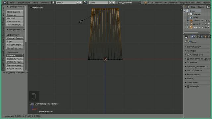Click the Вращение button
This screenshot has height=119, width=212.
(15, 15)
